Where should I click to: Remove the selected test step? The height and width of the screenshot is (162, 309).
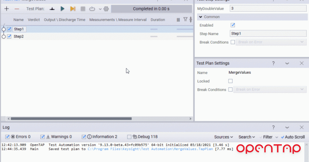17,8
